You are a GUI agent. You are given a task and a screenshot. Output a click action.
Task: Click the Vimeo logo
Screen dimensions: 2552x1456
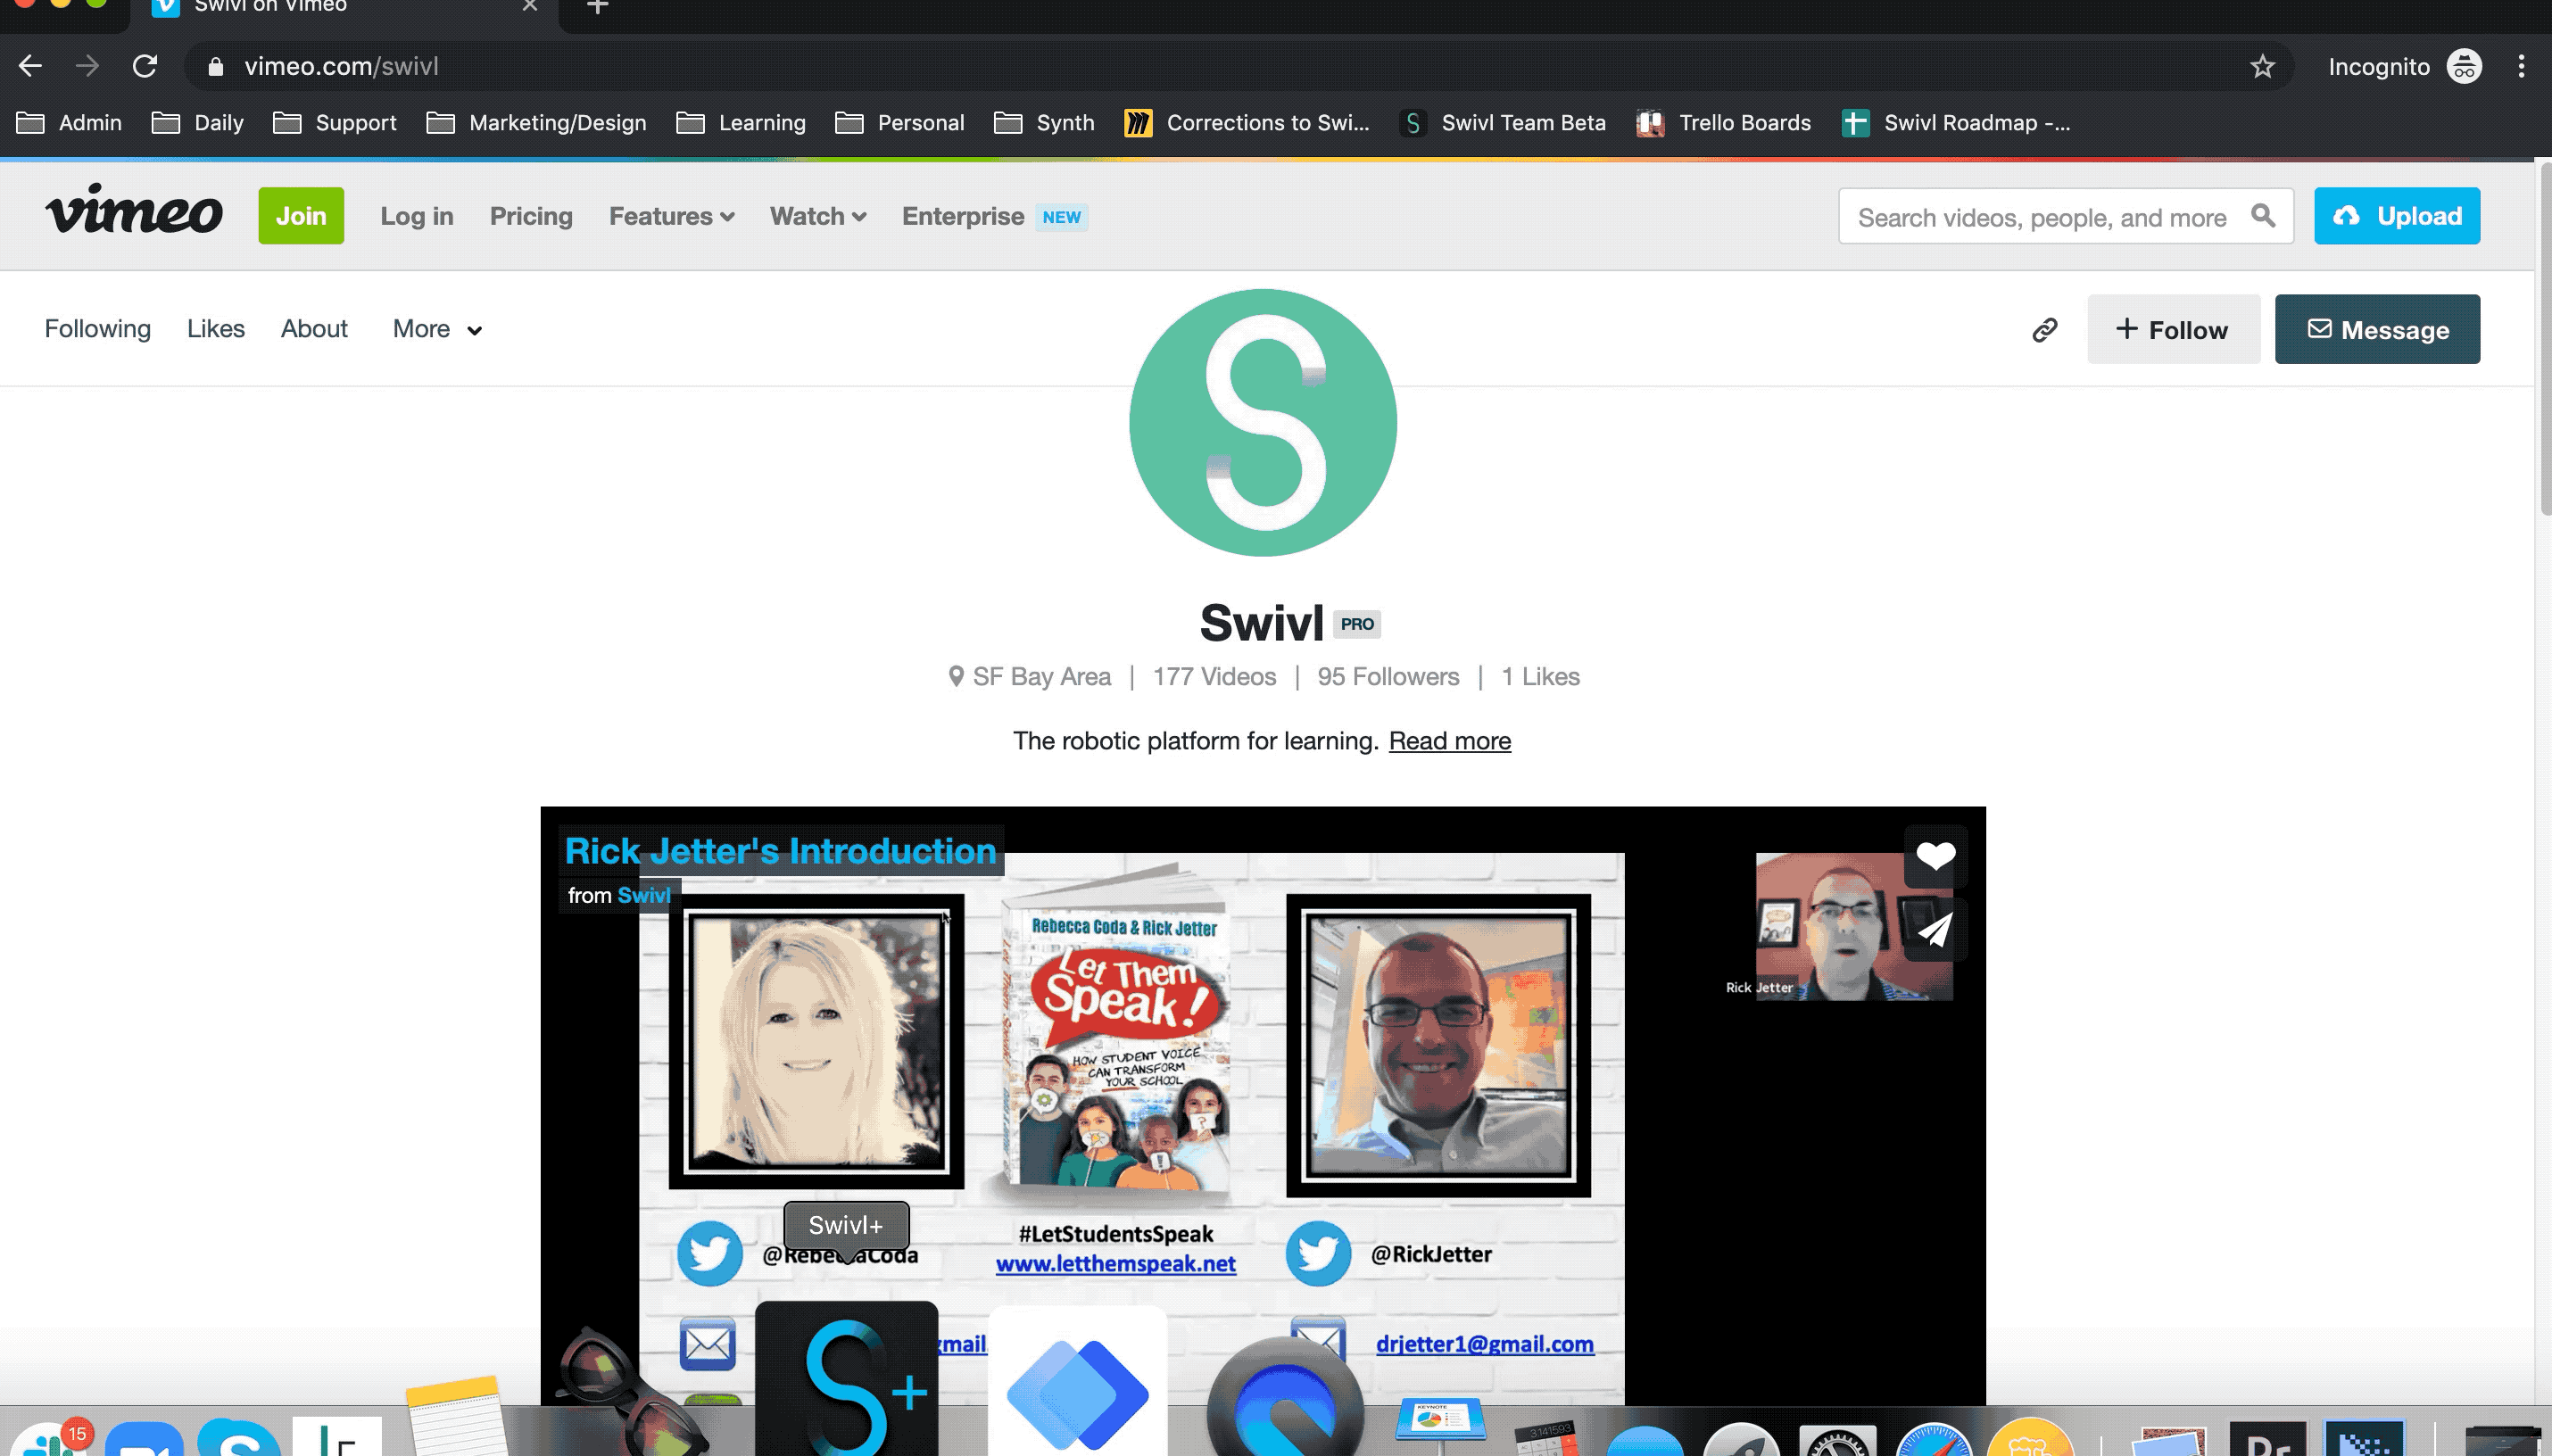pyautogui.click(x=135, y=214)
